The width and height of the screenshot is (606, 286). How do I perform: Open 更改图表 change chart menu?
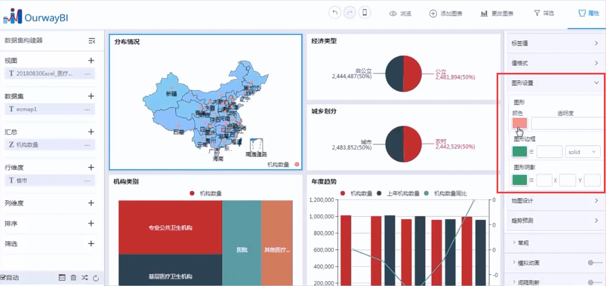(x=497, y=13)
